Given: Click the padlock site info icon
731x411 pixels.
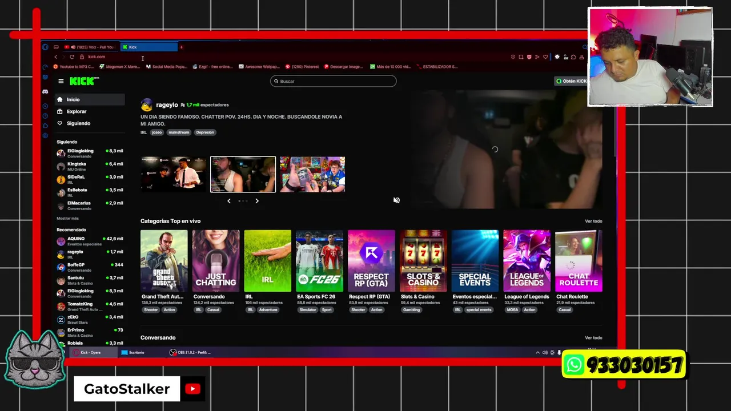Looking at the screenshot, I should (x=82, y=57).
